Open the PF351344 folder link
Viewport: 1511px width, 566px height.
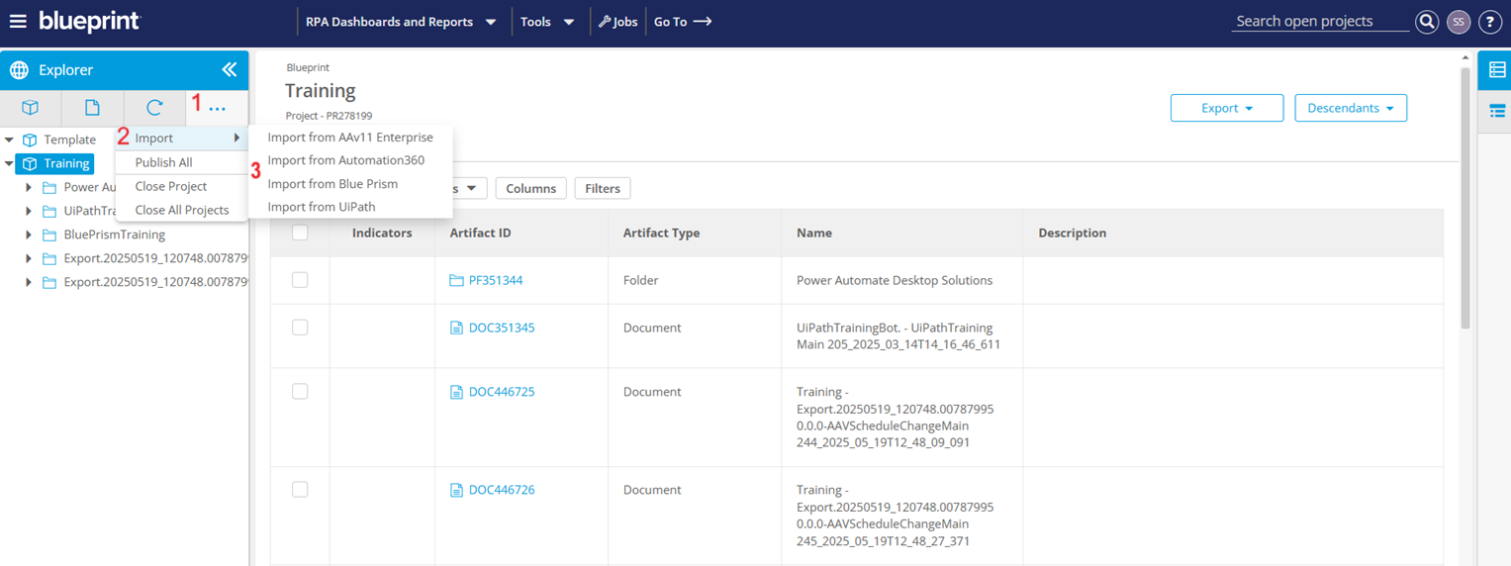point(496,280)
